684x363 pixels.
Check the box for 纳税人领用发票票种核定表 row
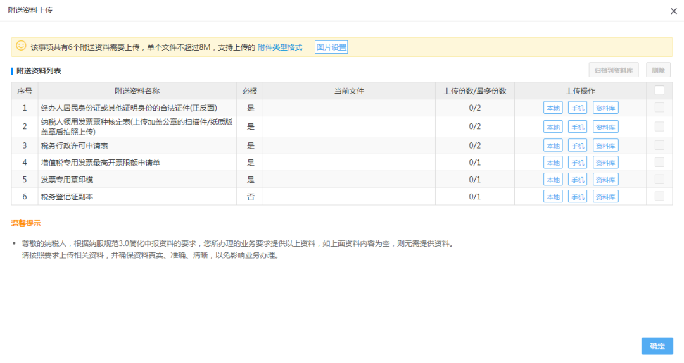(x=659, y=126)
